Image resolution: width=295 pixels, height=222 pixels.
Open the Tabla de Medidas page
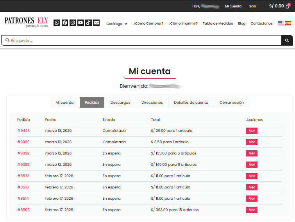point(218,23)
